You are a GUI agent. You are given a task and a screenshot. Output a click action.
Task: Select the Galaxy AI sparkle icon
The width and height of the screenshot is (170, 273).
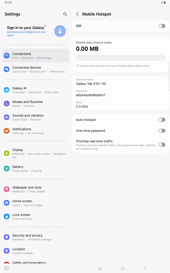(7, 90)
